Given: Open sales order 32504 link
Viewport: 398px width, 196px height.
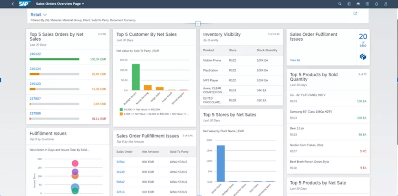Looking at the screenshot, I should coord(120,162).
